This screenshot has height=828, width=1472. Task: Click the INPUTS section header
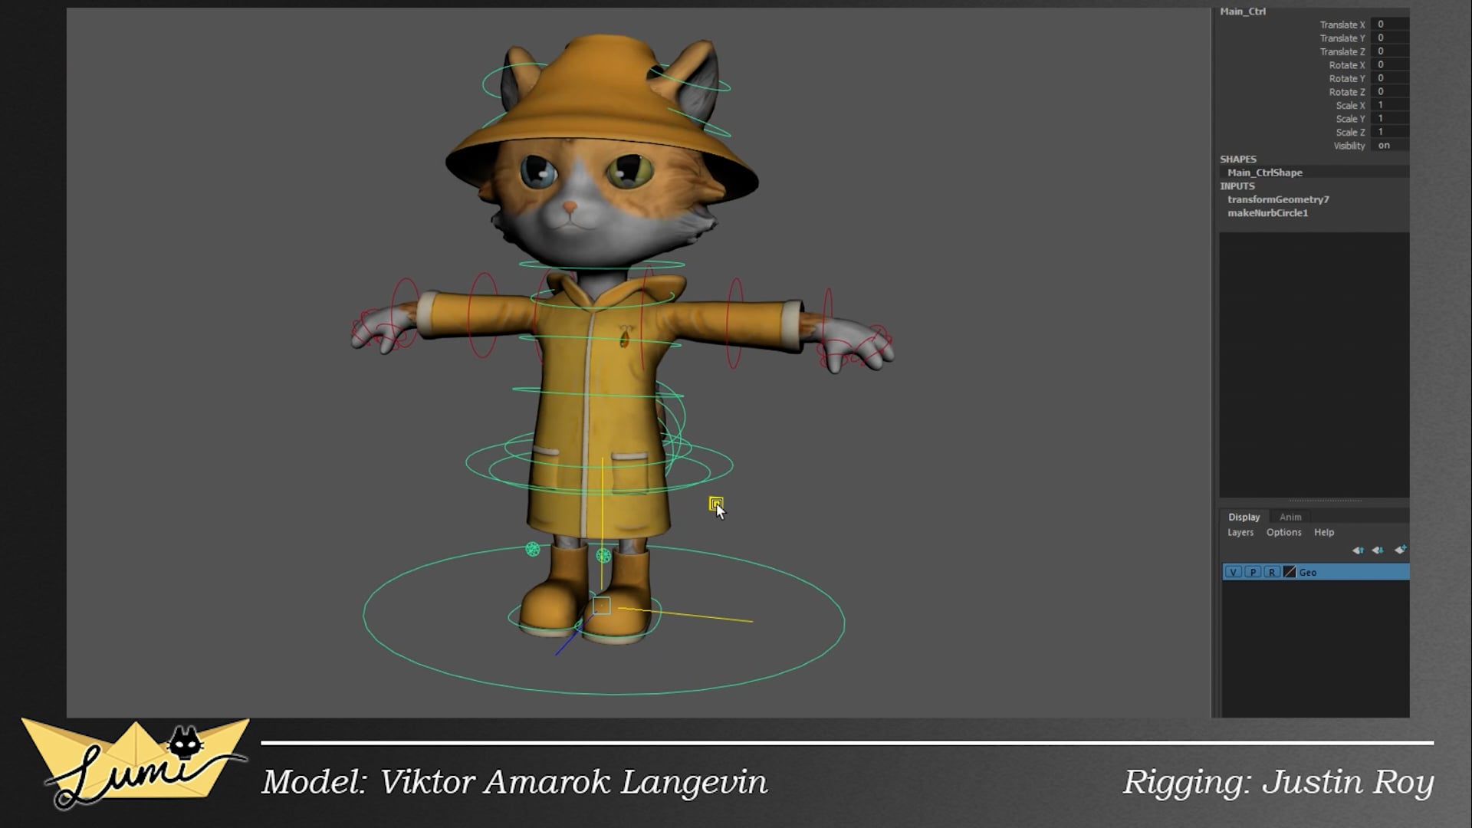(x=1237, y=186)
